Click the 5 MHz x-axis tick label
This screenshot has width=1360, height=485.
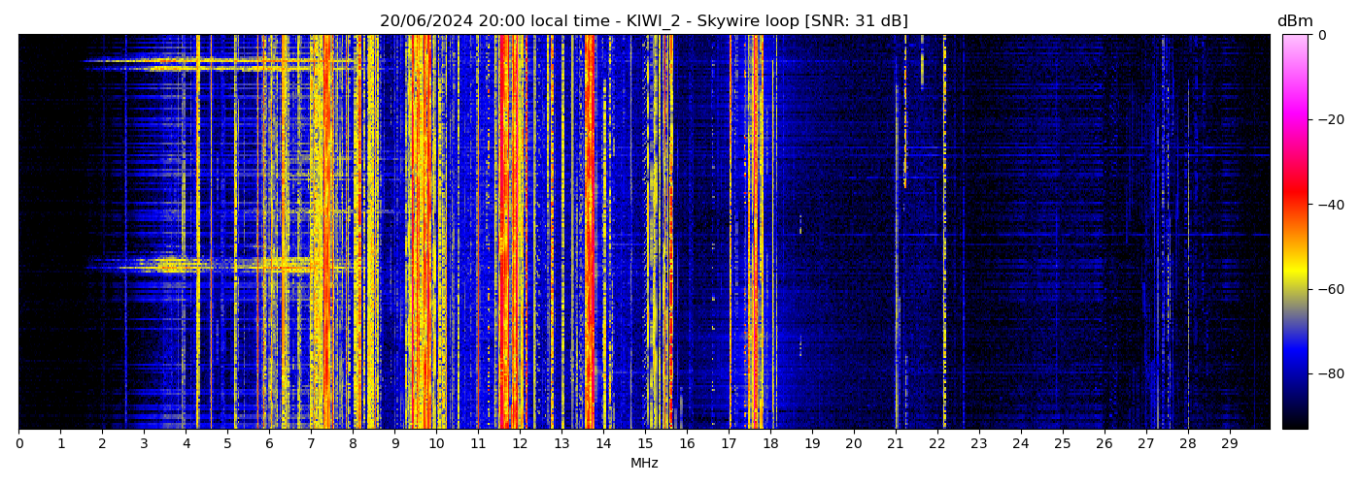coord(227,444)
